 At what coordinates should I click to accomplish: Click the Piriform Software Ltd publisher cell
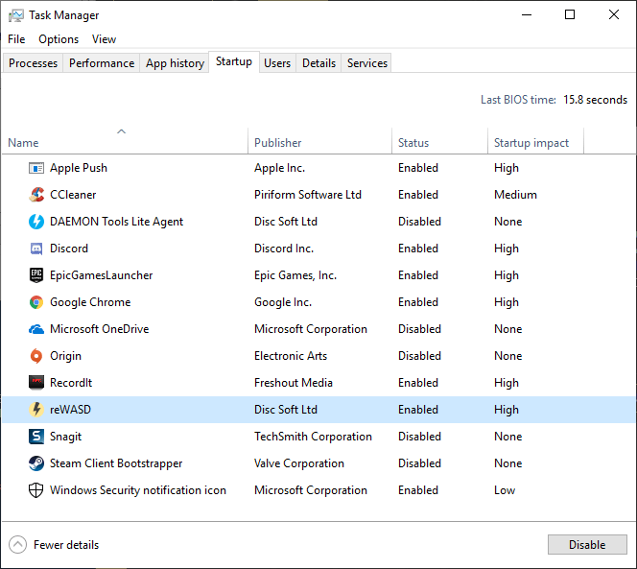click(308, 195)
